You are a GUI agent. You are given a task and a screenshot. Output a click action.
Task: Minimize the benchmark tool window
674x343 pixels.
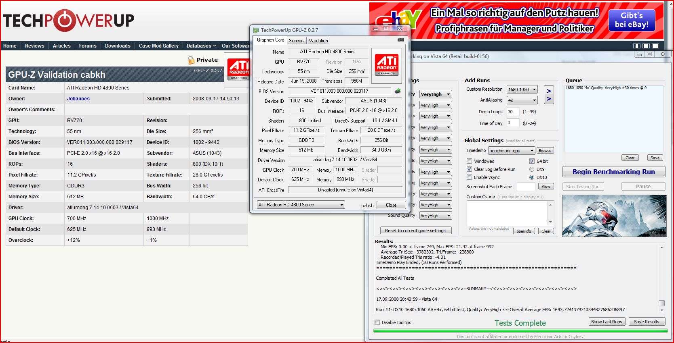(x=639, y=54)
